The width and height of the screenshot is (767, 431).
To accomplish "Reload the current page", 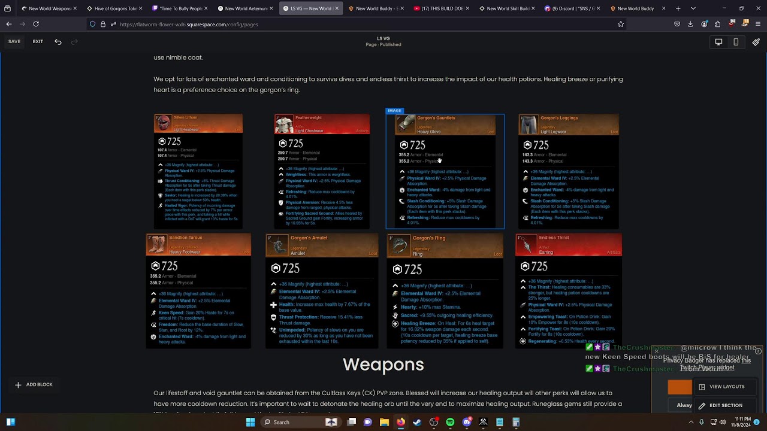I will [36, 24].
